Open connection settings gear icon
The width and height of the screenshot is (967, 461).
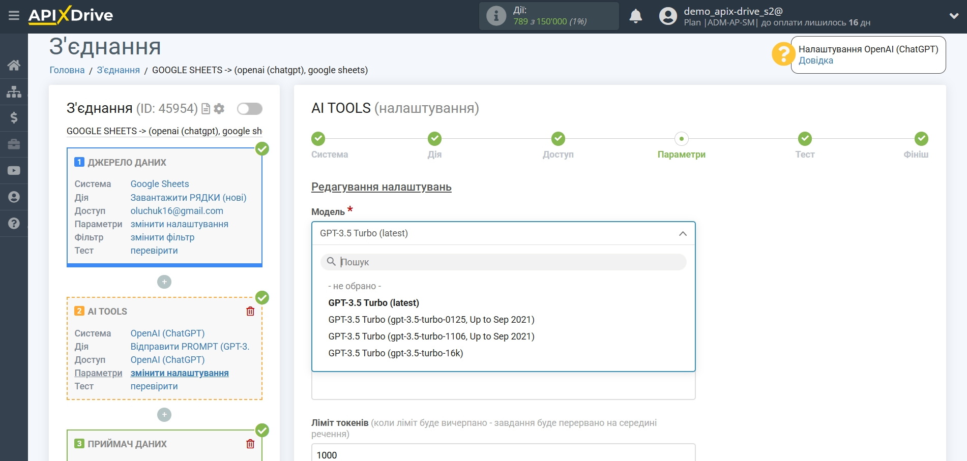coord(219,109)
